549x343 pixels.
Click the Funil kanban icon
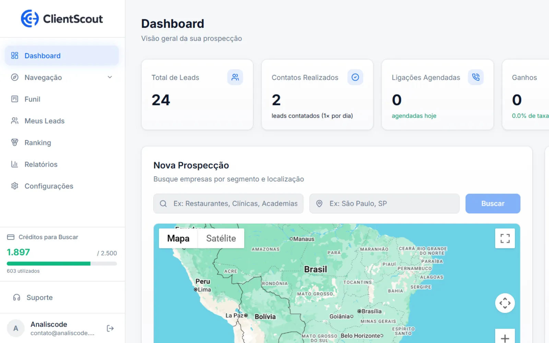tap(14, 99)
